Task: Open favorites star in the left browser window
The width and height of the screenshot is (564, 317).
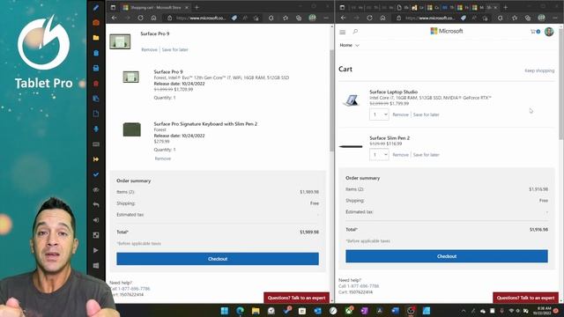Action: pyautogui.click(x=286, y=18)
